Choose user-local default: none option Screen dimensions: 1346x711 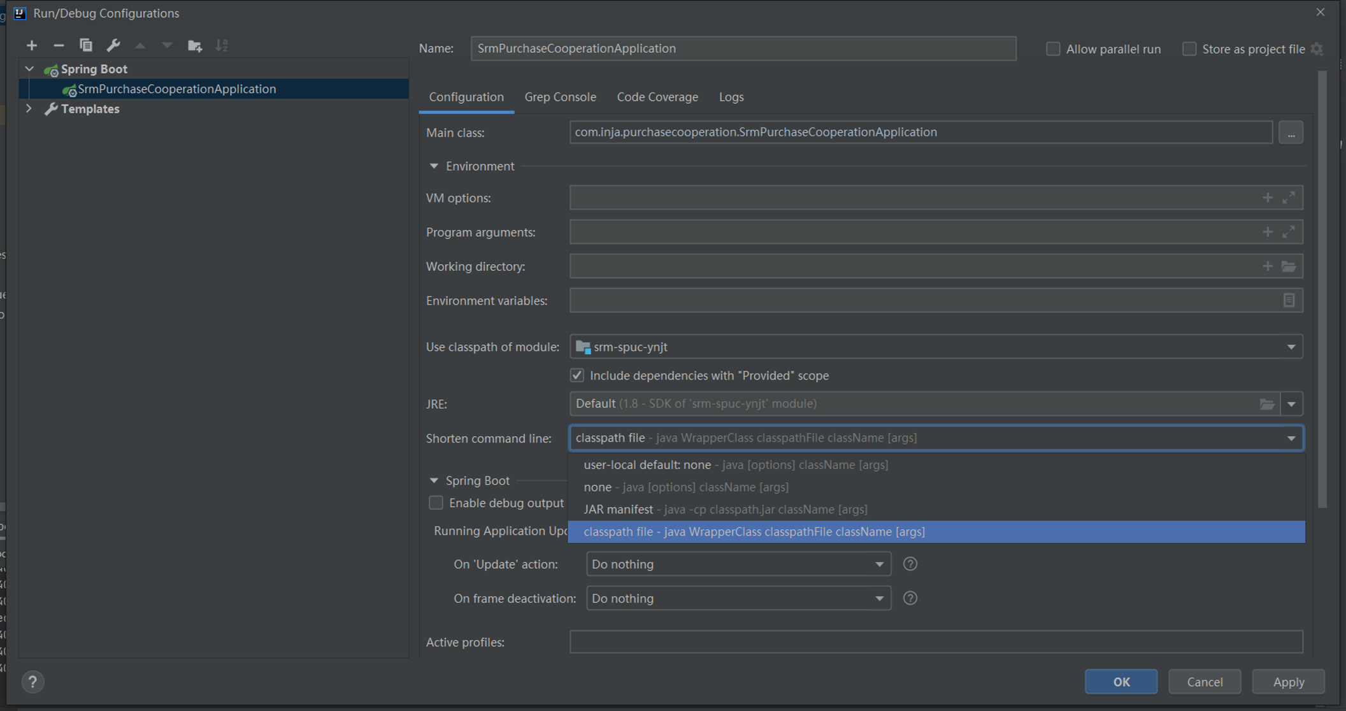click(936, 464)
